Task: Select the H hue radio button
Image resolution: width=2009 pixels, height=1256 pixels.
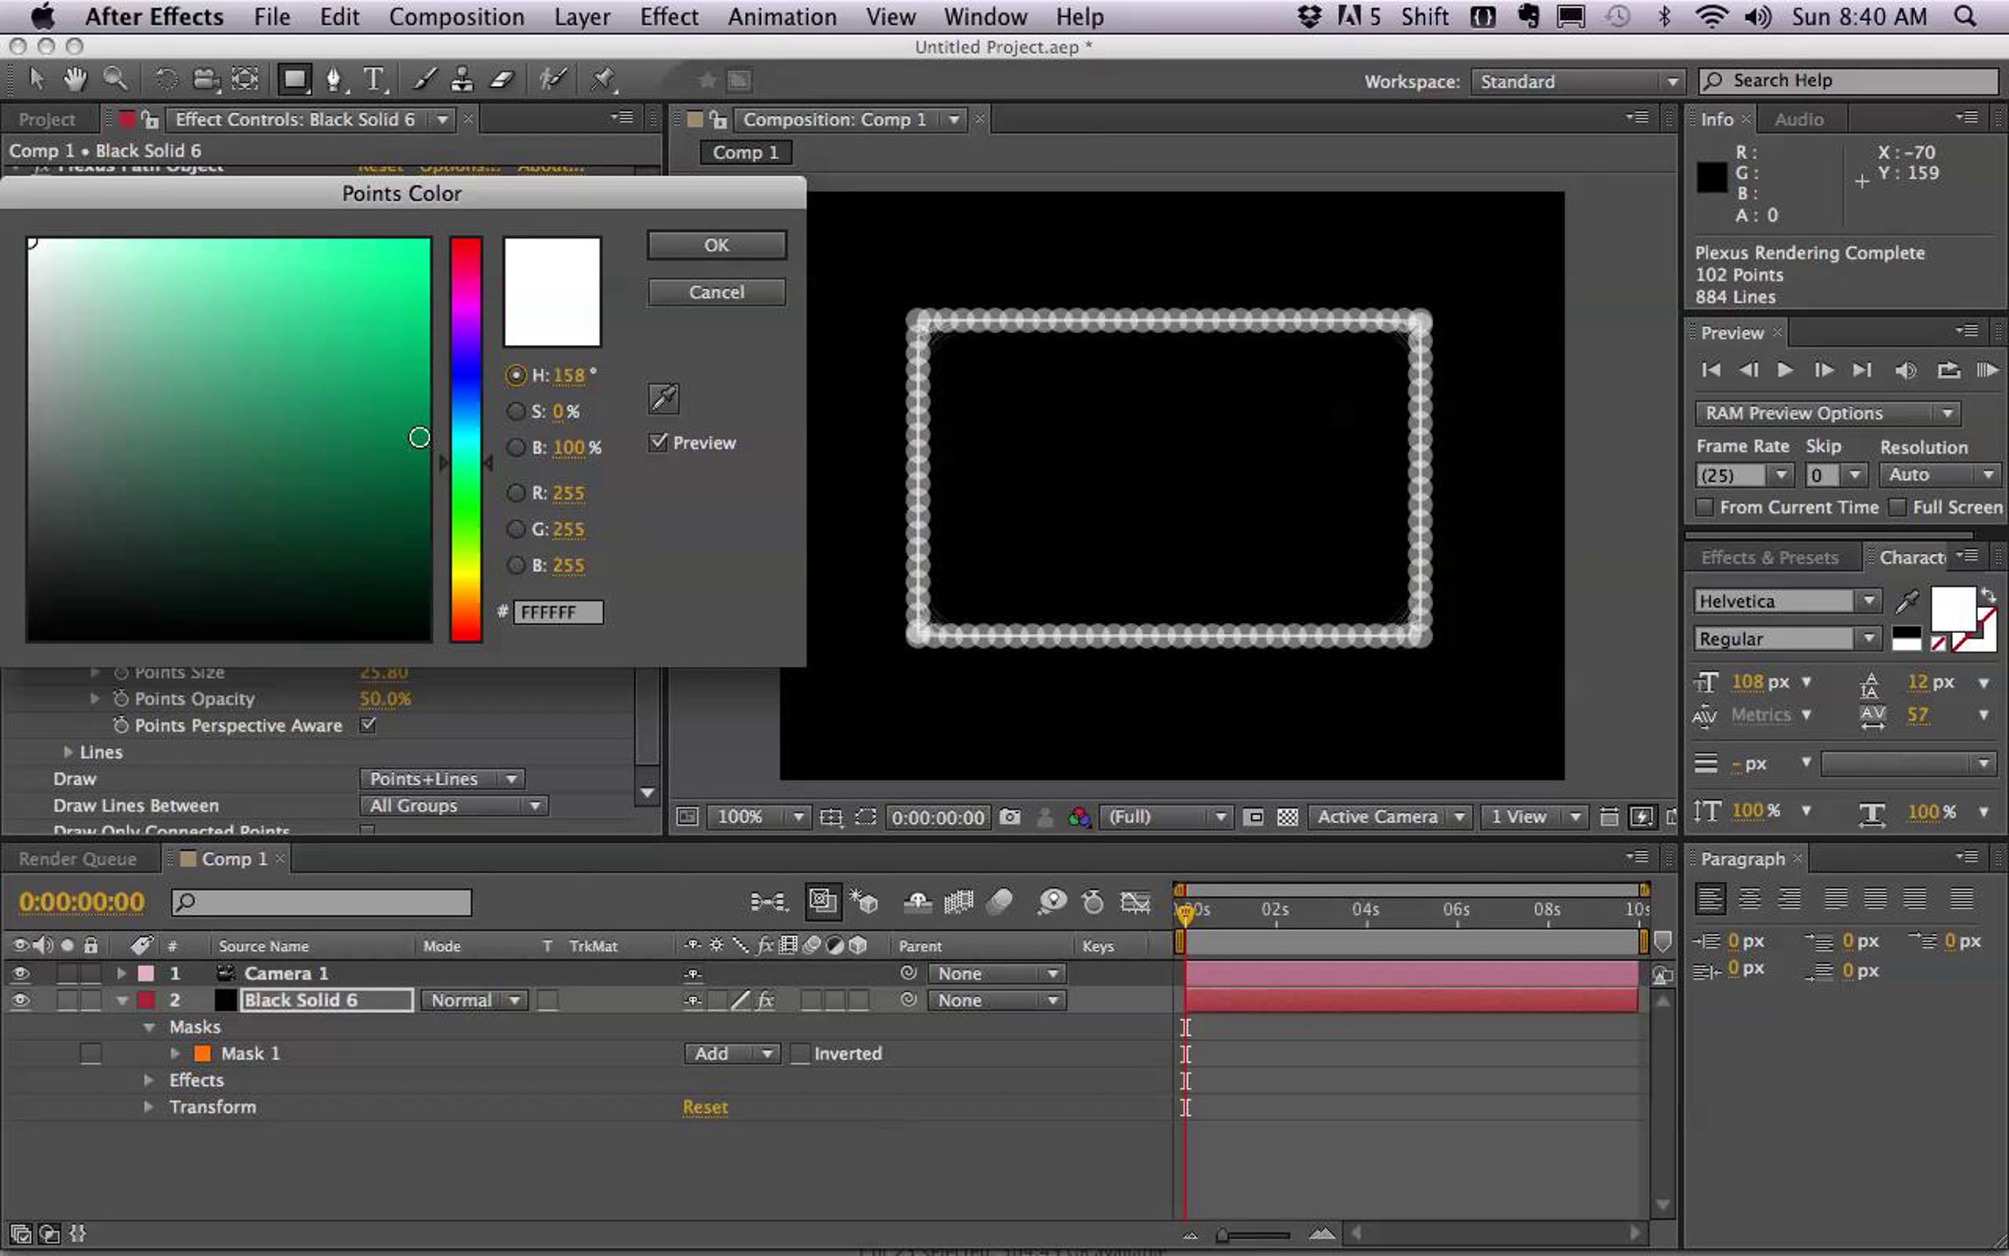Action: pos(516,375)
